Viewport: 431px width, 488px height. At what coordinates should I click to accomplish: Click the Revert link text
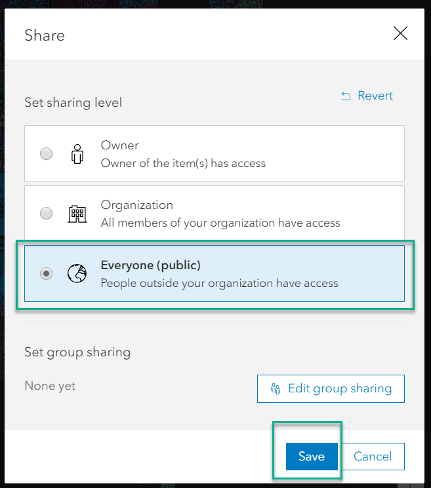[375, 96]
